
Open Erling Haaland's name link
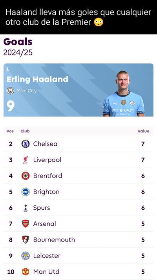tap(37, 79)
